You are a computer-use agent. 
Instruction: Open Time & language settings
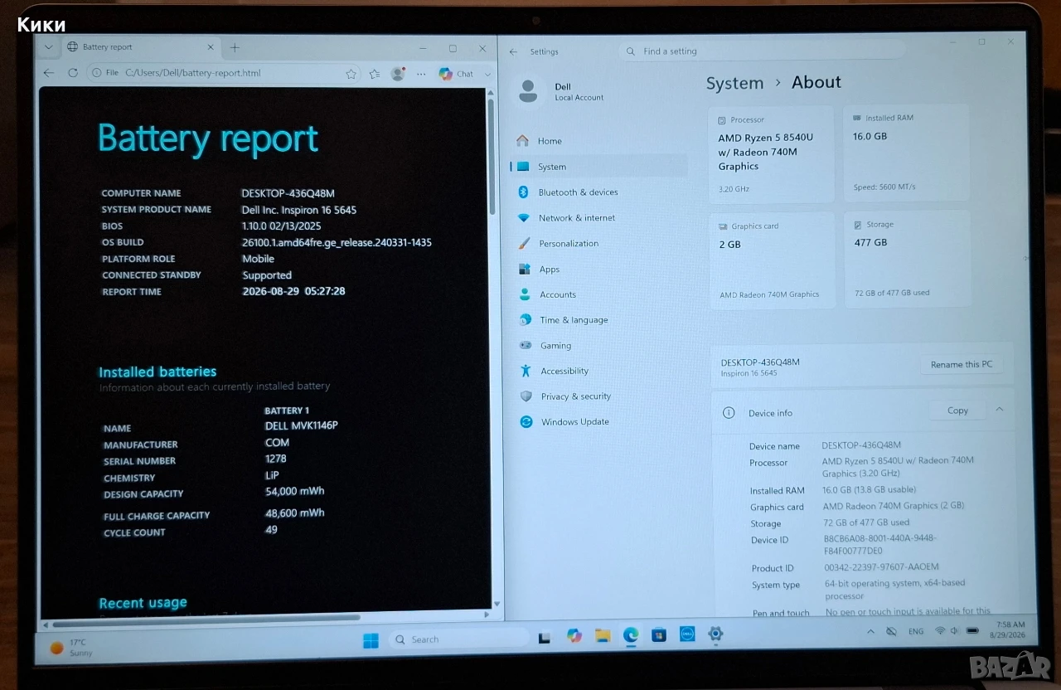598,320
